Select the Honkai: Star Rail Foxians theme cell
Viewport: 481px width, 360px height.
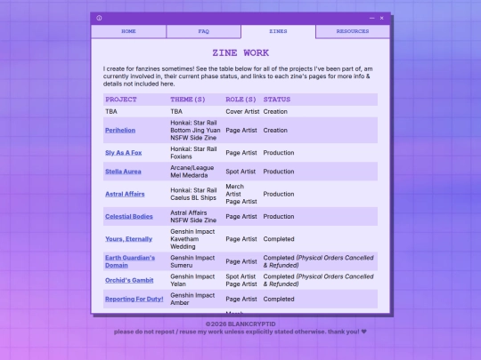[x=193, y=153]
